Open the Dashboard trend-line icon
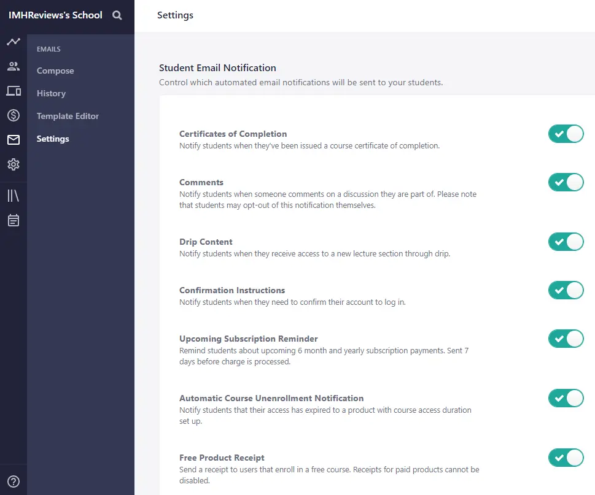 [14, 42]
